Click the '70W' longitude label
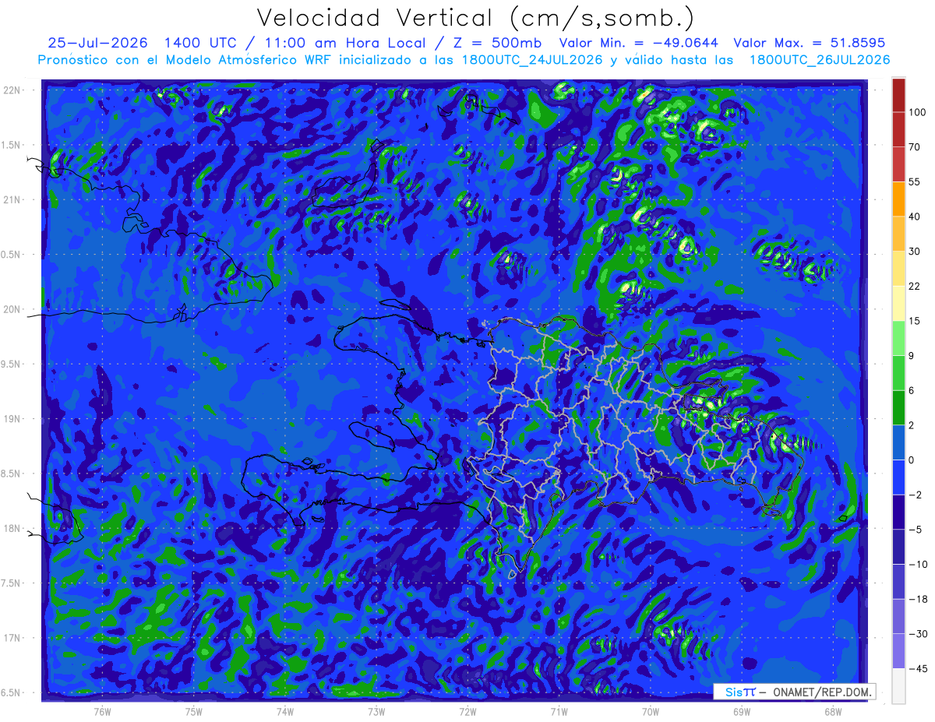The height and width of the screenshot is (722, 935). pos(651,711)
